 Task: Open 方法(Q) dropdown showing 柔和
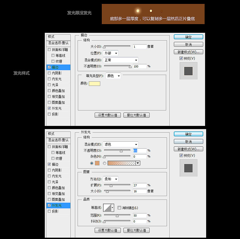pyautogui.click(x=111, y=179)
